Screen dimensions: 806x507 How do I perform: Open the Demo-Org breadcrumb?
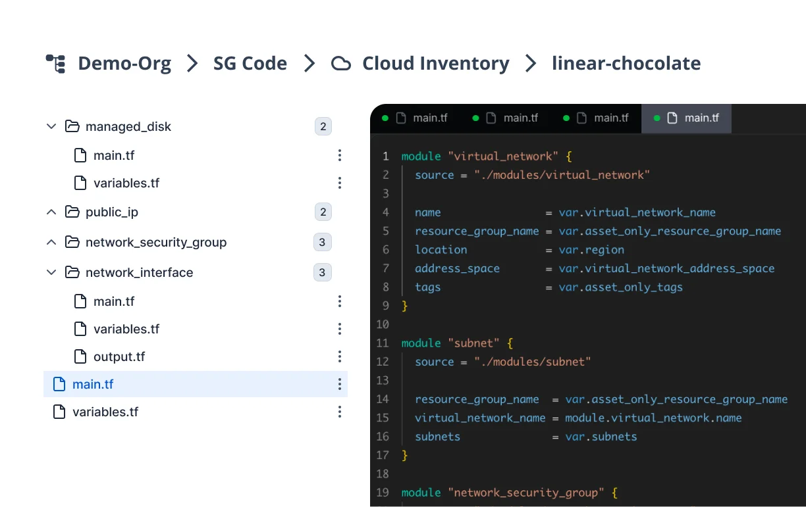124,64
